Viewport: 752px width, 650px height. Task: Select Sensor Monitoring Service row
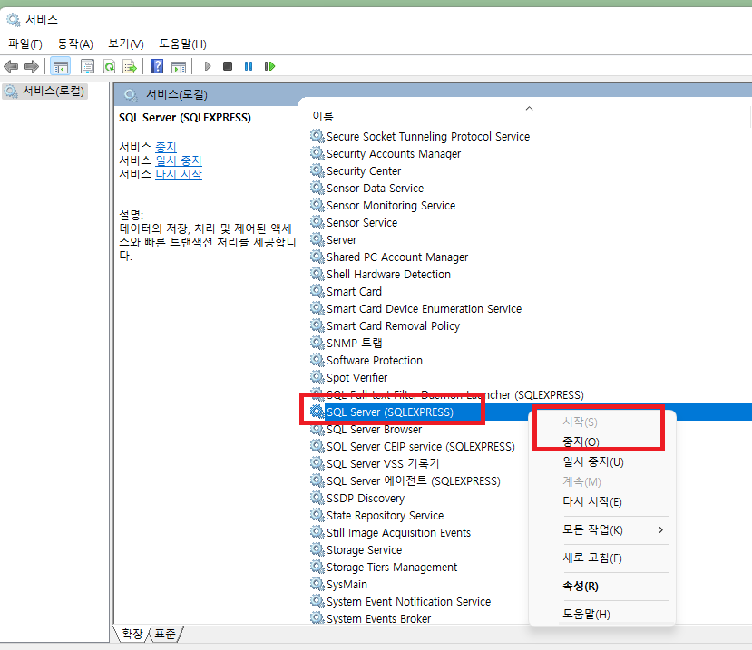coord(390,206)
